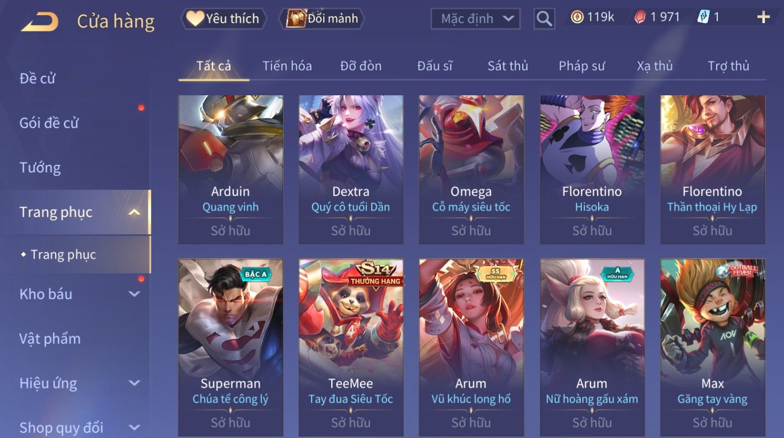Collapse the Trang phục sidebar section
This screenshot has width=784, height=438.
(x=134, y=212)
